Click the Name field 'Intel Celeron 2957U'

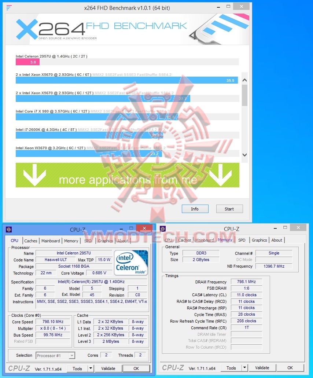pos(74,253)
